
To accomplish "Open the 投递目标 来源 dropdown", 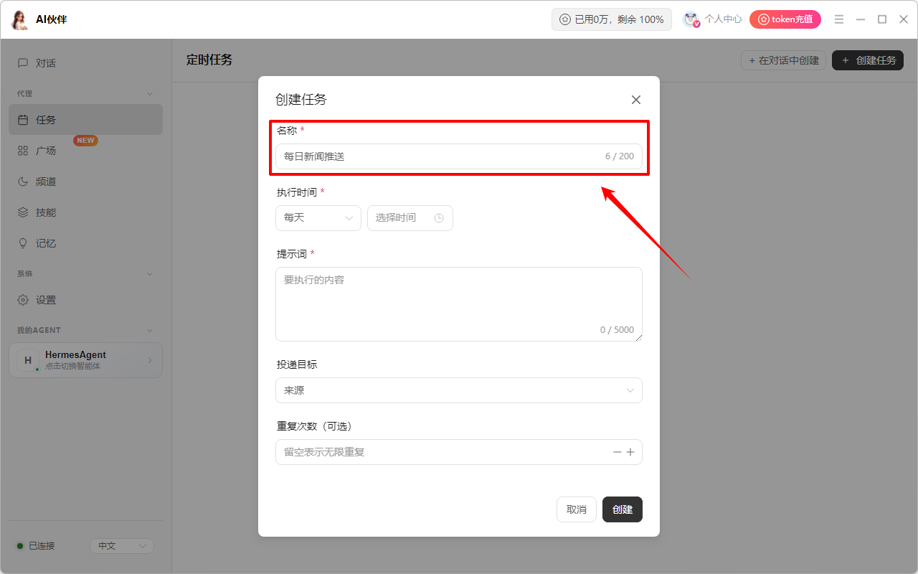I will pyautogui.click(x=459, y=390).
